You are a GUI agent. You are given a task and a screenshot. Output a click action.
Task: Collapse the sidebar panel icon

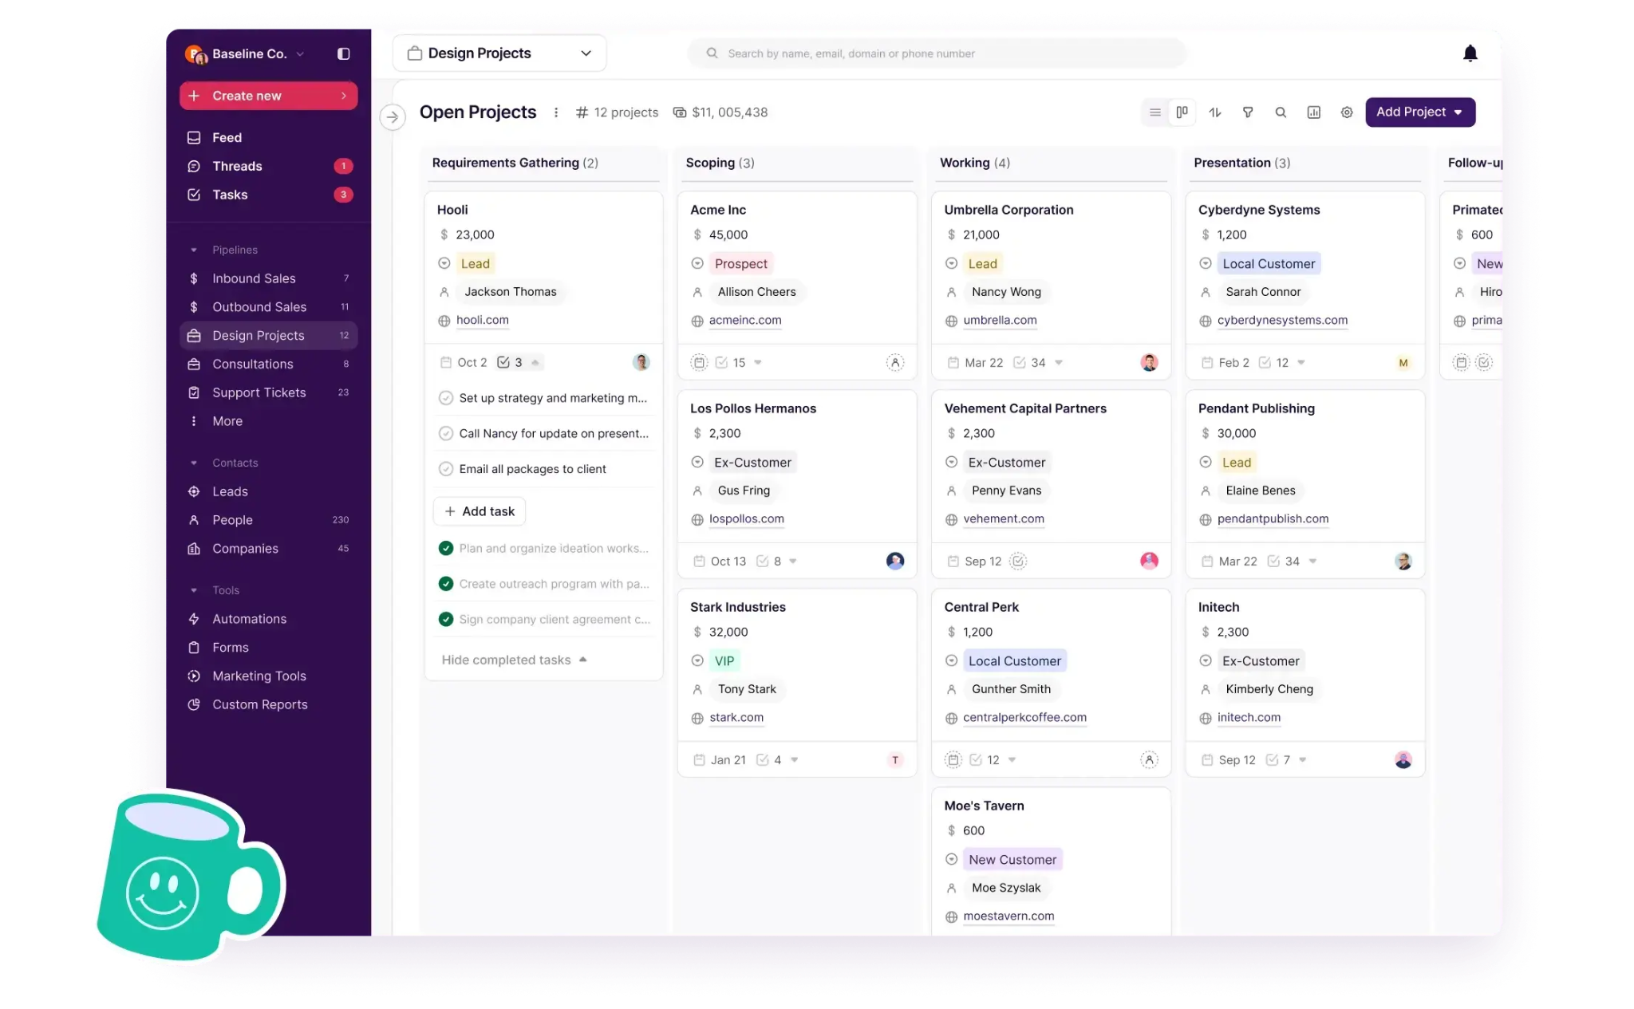pos(343,53)
